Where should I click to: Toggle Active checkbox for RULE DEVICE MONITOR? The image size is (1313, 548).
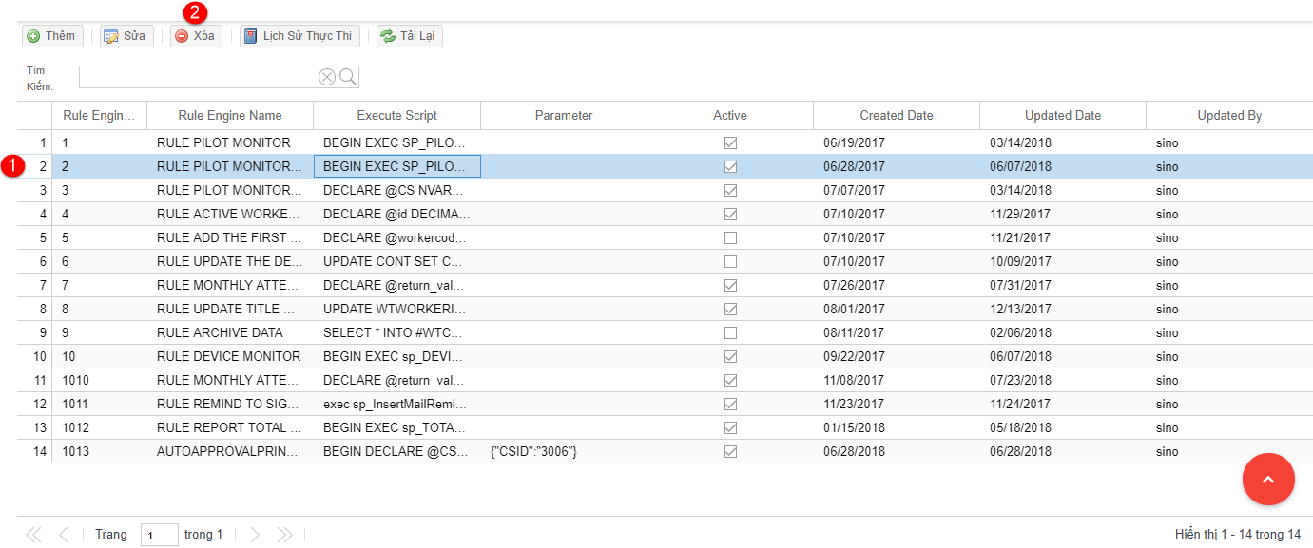point(730,357)
